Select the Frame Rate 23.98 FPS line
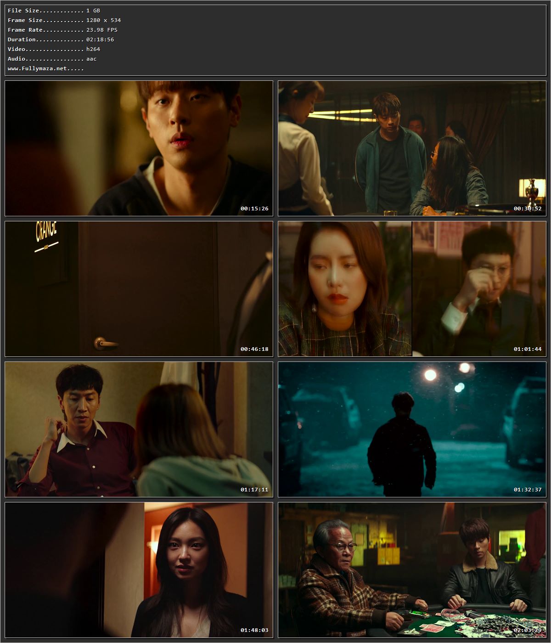This screenshot has width=551, height=643. [62, 30]
